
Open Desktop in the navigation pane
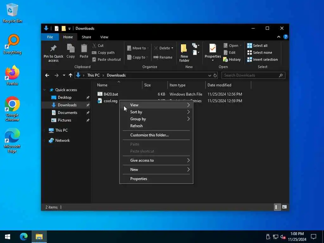point(65,97)
